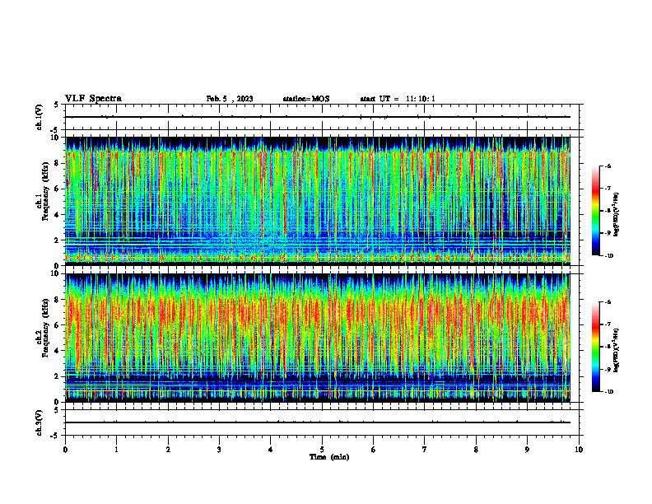Click the "ch.3(V)" waveform axis label
Screen dimensions: 652x504
(x=40, y=422)
